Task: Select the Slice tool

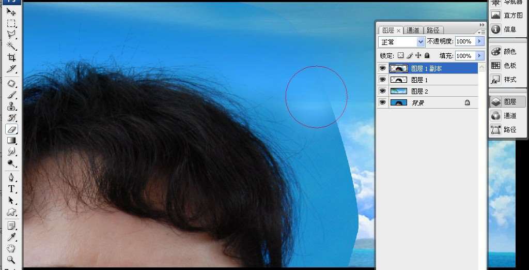Action: [x=11, y=69]
